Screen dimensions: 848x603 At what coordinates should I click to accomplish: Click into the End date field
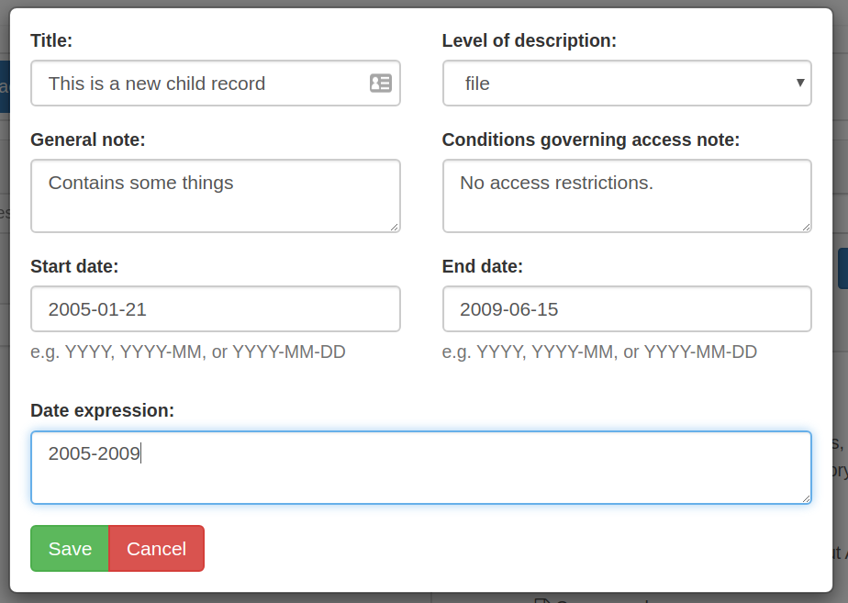(x=626, y=309)
